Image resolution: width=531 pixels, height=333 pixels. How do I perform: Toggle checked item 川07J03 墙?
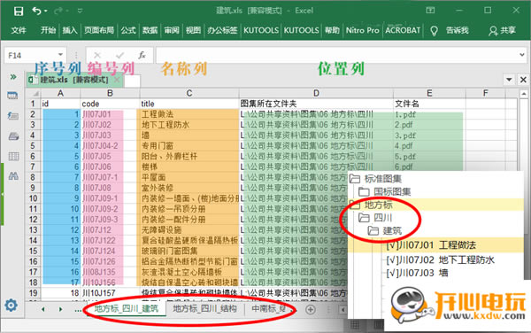coord(417,273)
